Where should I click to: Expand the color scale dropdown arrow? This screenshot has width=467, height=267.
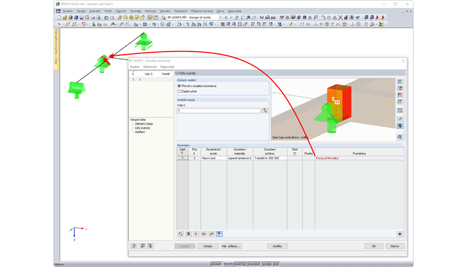click(x=386, y=24)
